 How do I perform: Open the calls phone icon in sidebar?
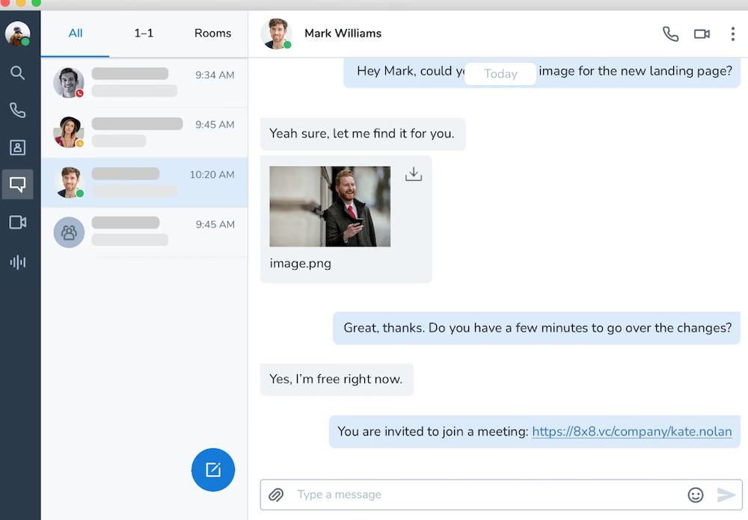click(18, 110)
